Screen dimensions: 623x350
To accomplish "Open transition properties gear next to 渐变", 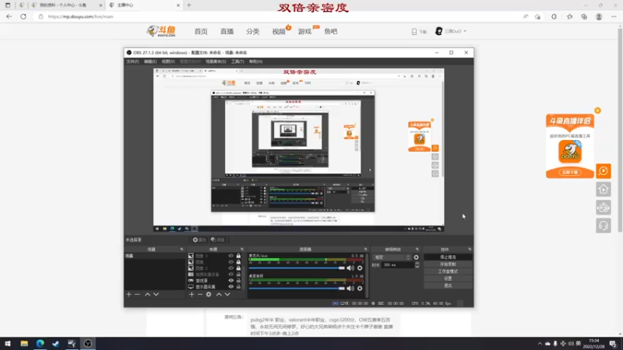I will click(x=416, y=257).
